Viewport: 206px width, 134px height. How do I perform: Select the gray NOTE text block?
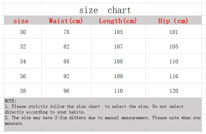[x=103, y=114]
